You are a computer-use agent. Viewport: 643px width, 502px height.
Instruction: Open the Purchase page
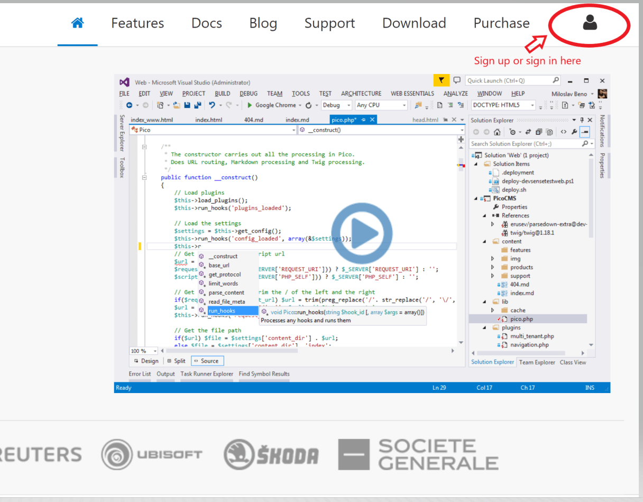coord(501,23)
